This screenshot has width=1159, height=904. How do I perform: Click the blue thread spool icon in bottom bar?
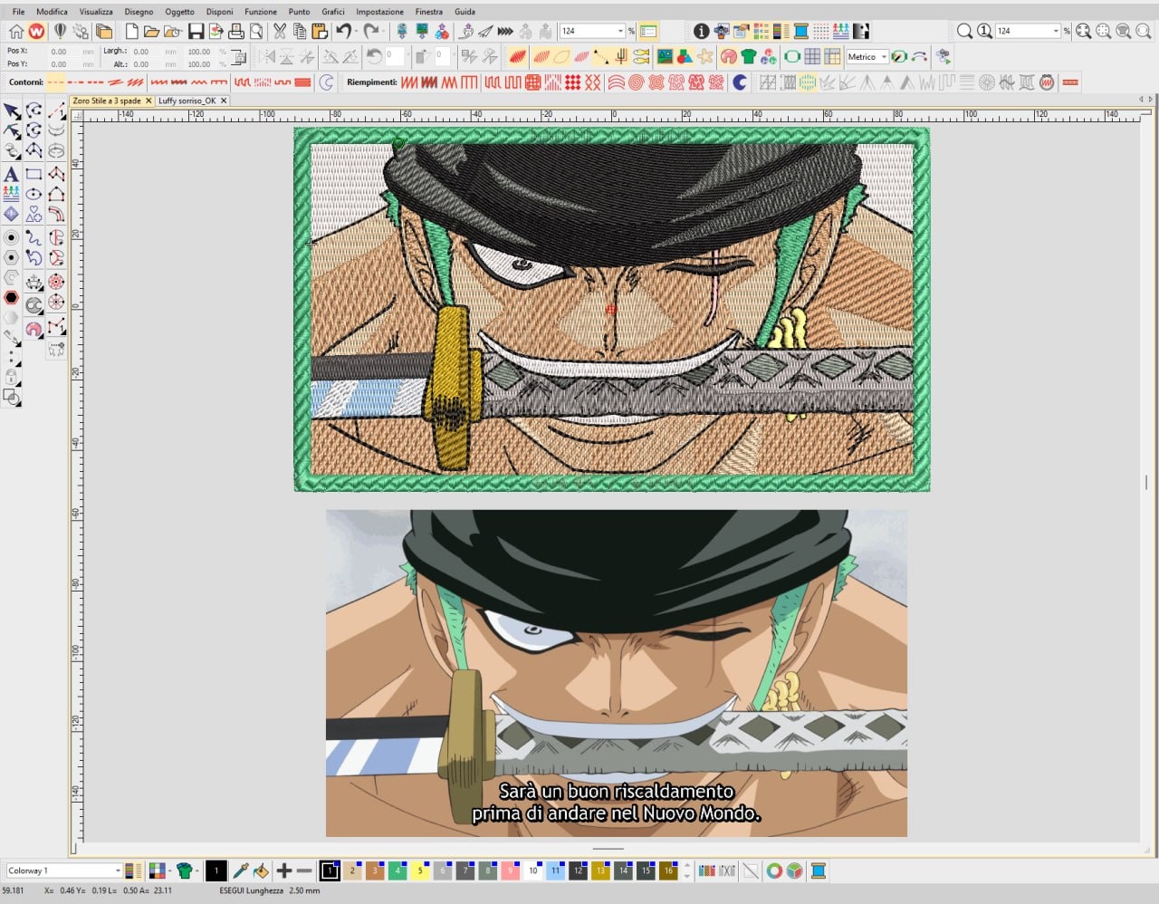pyautogui.click(x=818, y=871)
